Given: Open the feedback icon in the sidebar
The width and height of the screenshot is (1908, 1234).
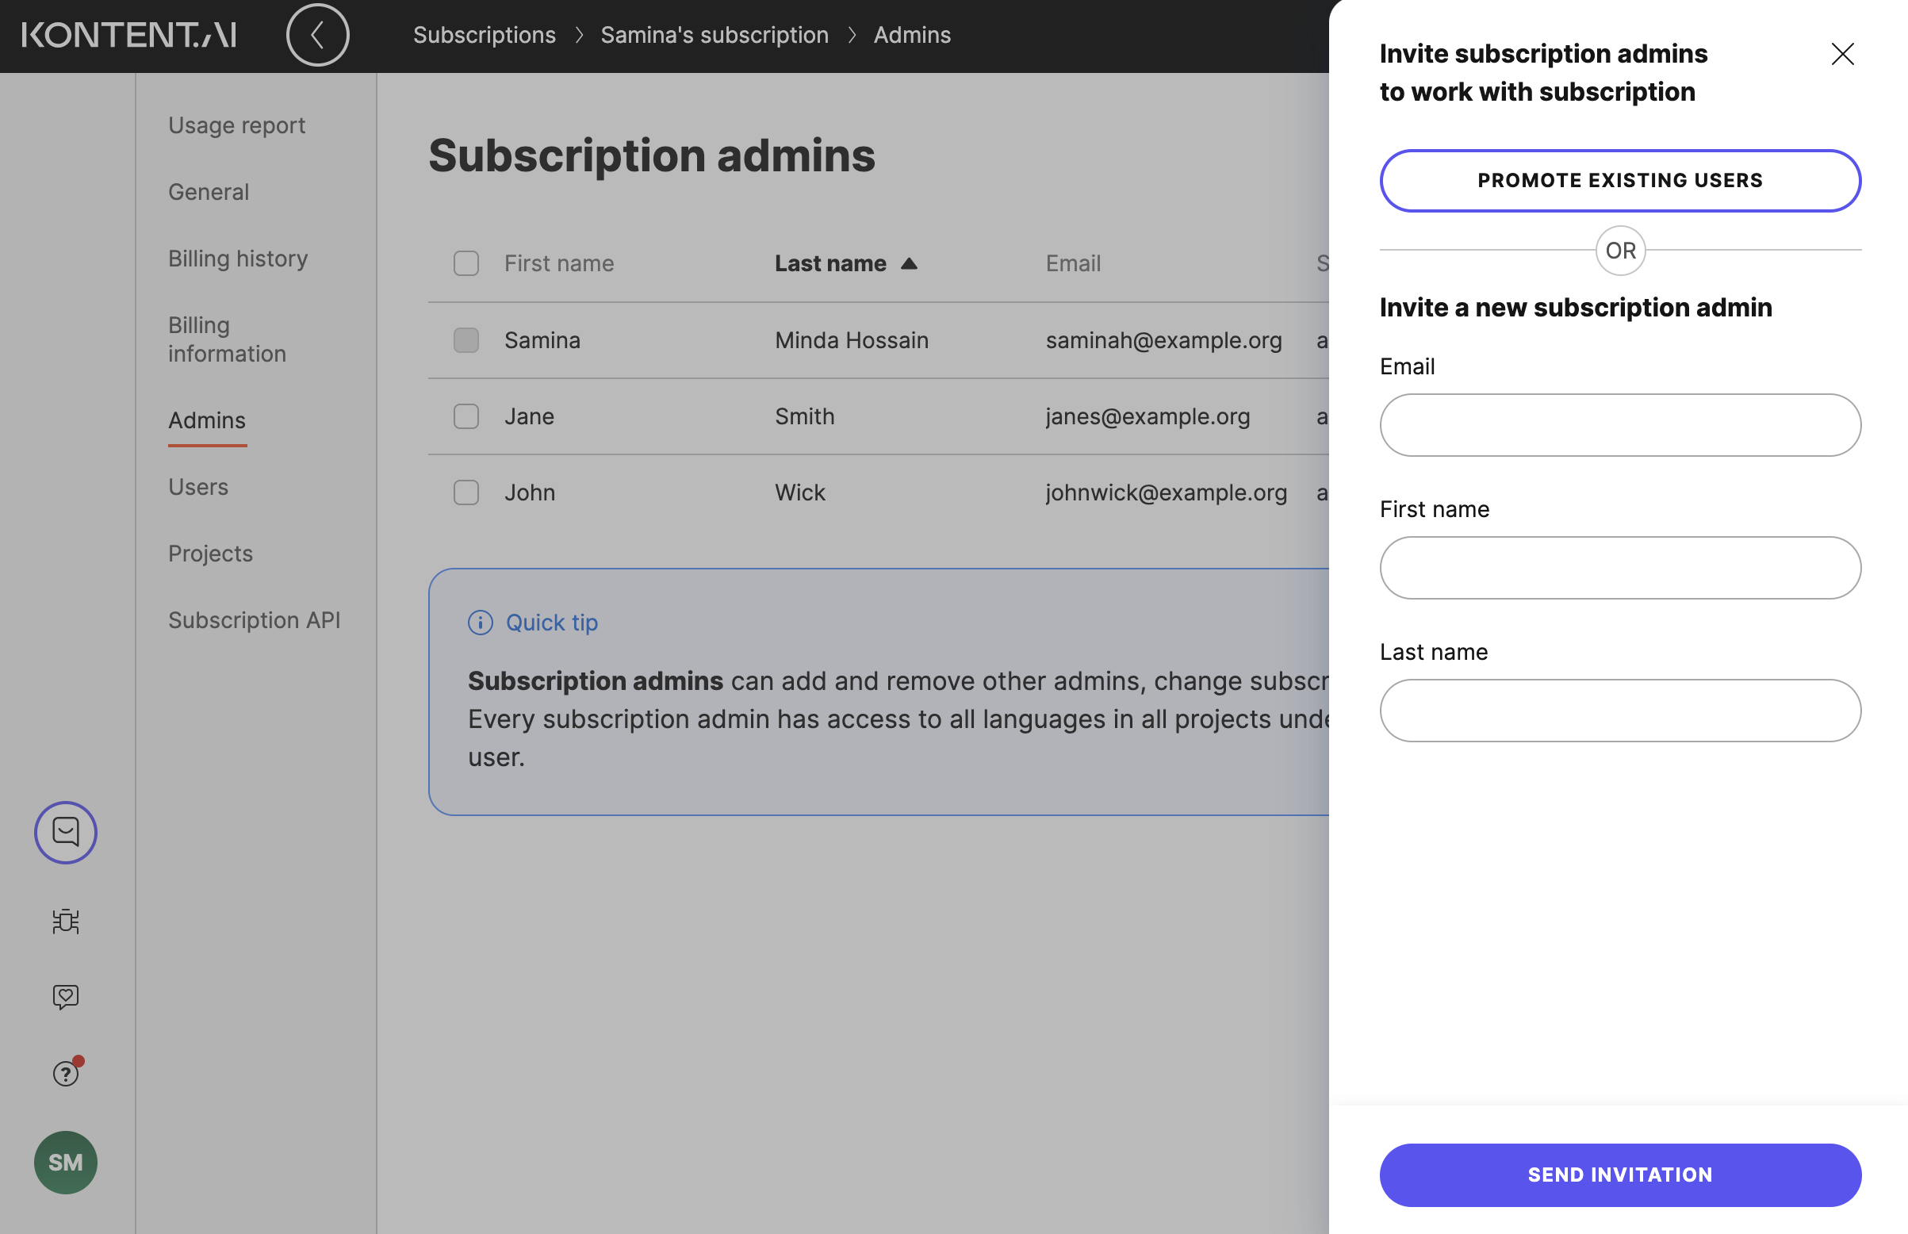Looking at the screenshot, I should click(x=65, y=998).
